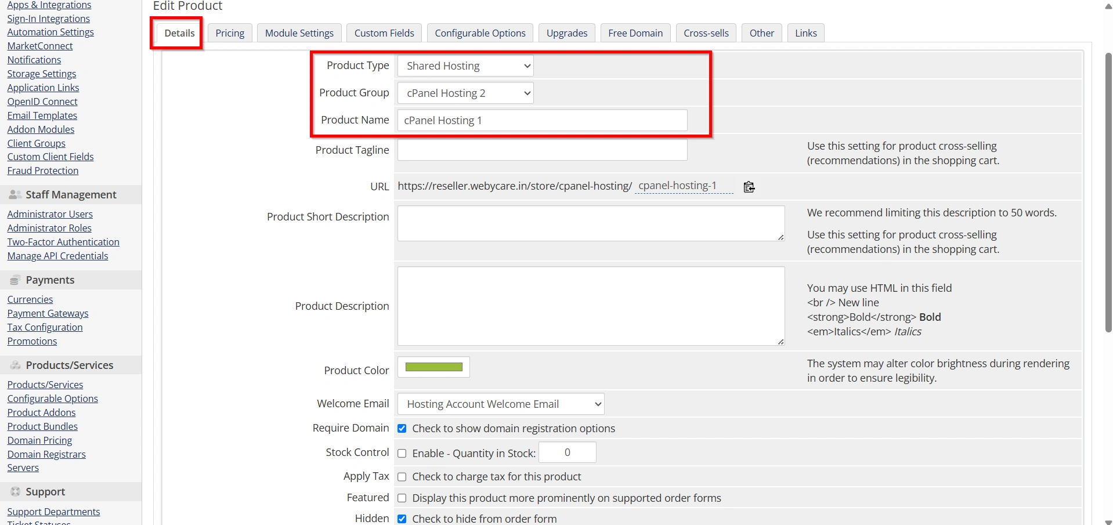Open Storage Settings link
This screenshot has width=1113, height=525.
coord(42,74)
